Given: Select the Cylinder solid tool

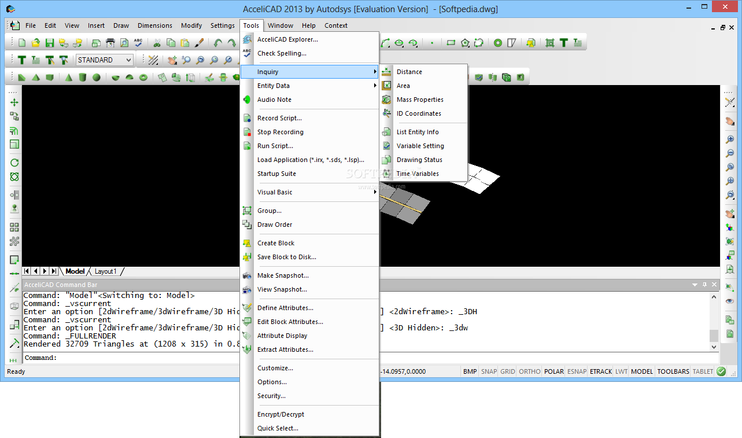Looking at the screenshot, I should tap(82, 77).
